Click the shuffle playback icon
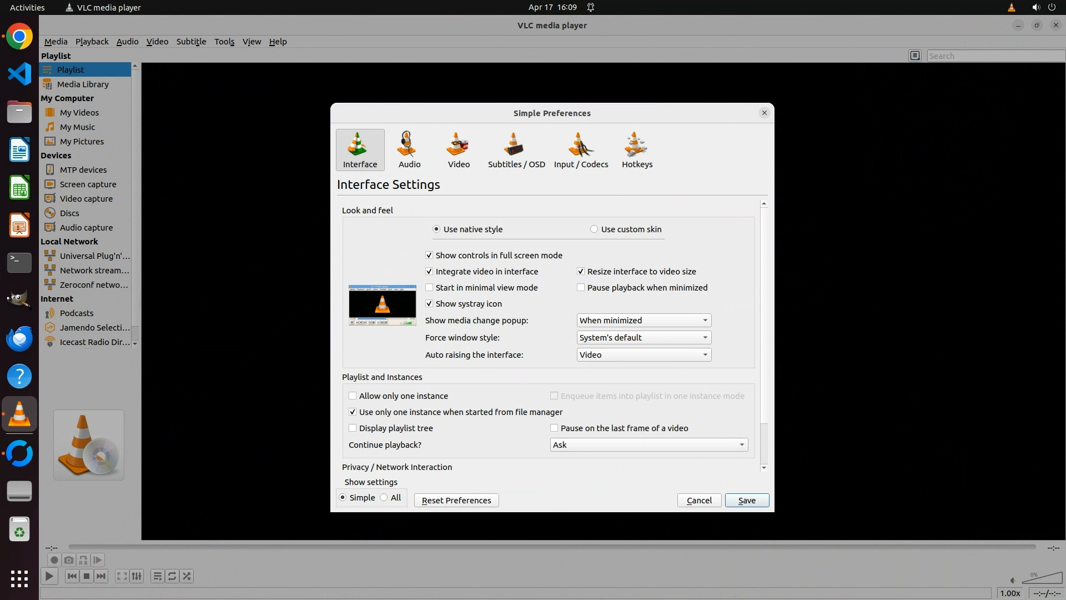 (187, 576)
